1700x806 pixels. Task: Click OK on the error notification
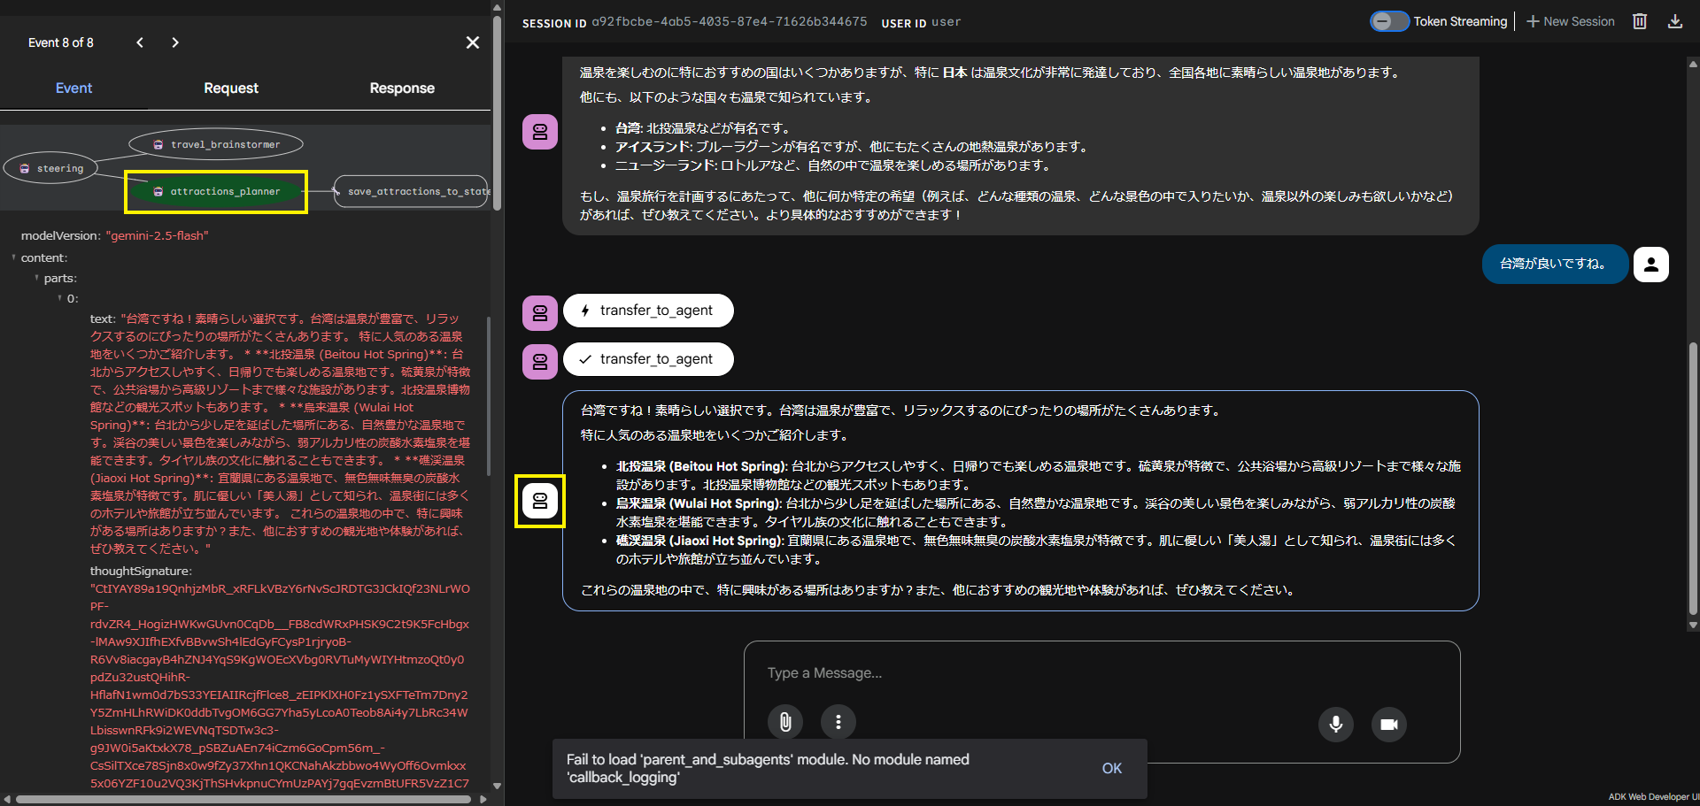coord(1111,768)
